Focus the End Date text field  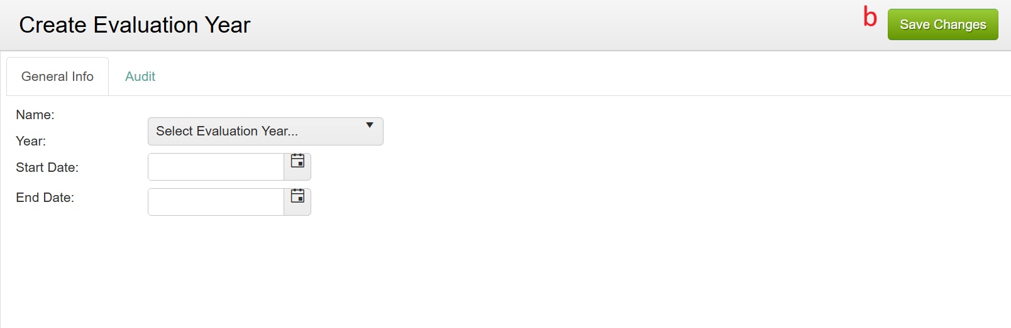(216, 202)
